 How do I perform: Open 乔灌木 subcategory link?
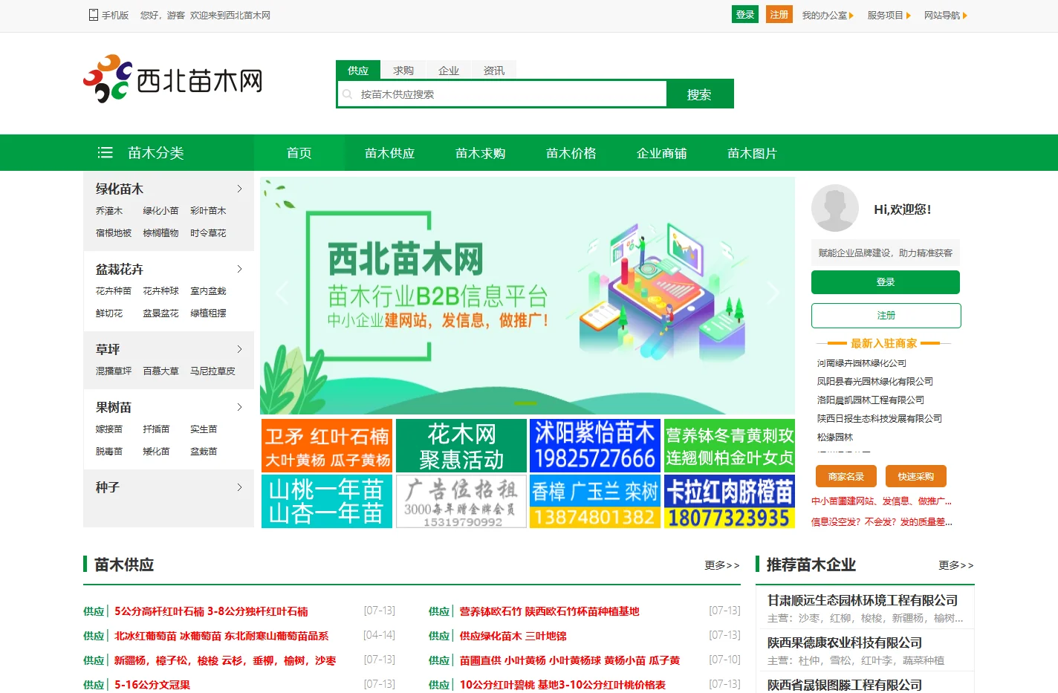point(109,211)
